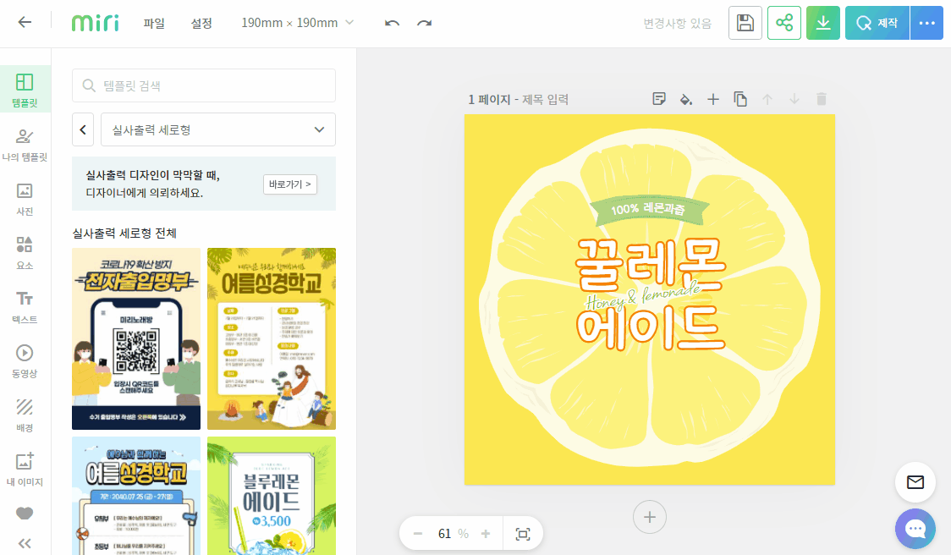Click the 100% 레몬과즙 ribbon on canvas

tap(648, 209)
